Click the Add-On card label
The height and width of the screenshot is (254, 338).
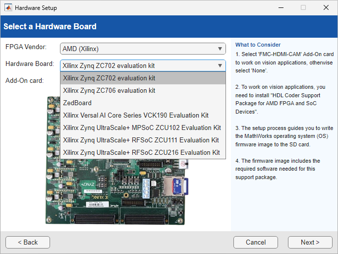(24, 80)
